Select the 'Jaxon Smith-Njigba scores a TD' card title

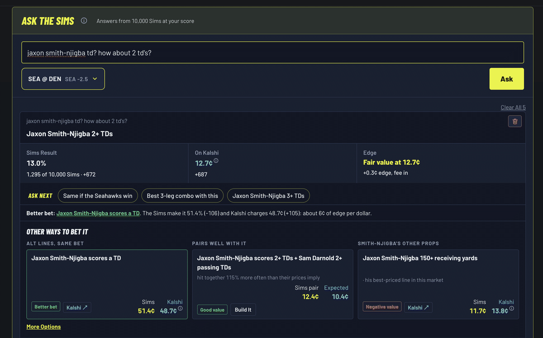coord(76,258)
